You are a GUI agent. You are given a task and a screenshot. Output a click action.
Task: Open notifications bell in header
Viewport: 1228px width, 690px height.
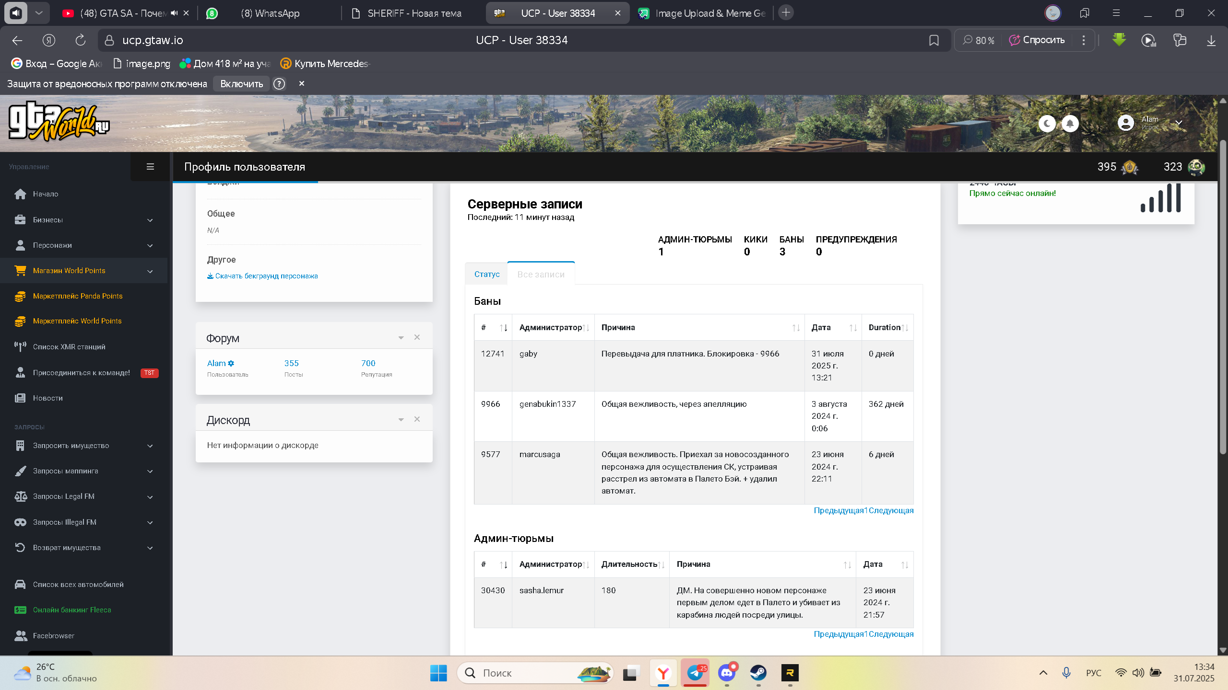coord(1070,124)
